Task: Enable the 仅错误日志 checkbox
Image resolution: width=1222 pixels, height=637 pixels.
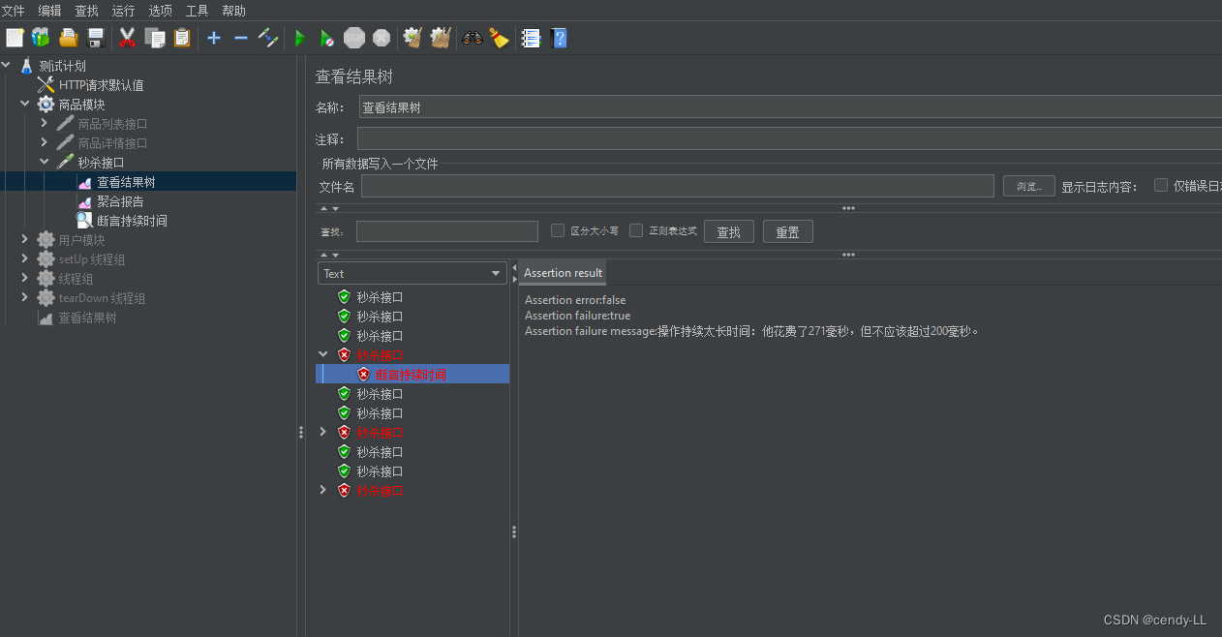Action: (1159, 185)
